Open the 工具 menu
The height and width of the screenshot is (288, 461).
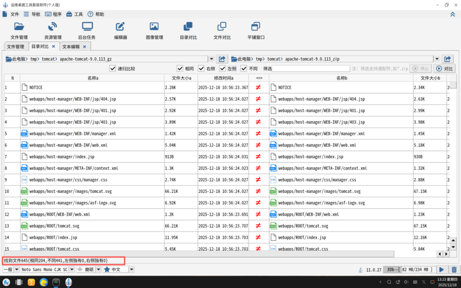[74, 14]
